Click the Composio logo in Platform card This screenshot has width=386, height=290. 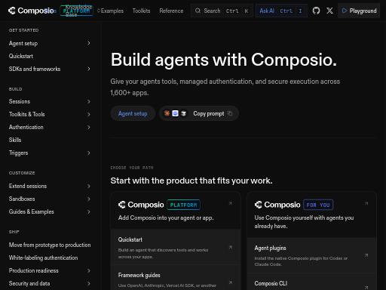point(141,205)
